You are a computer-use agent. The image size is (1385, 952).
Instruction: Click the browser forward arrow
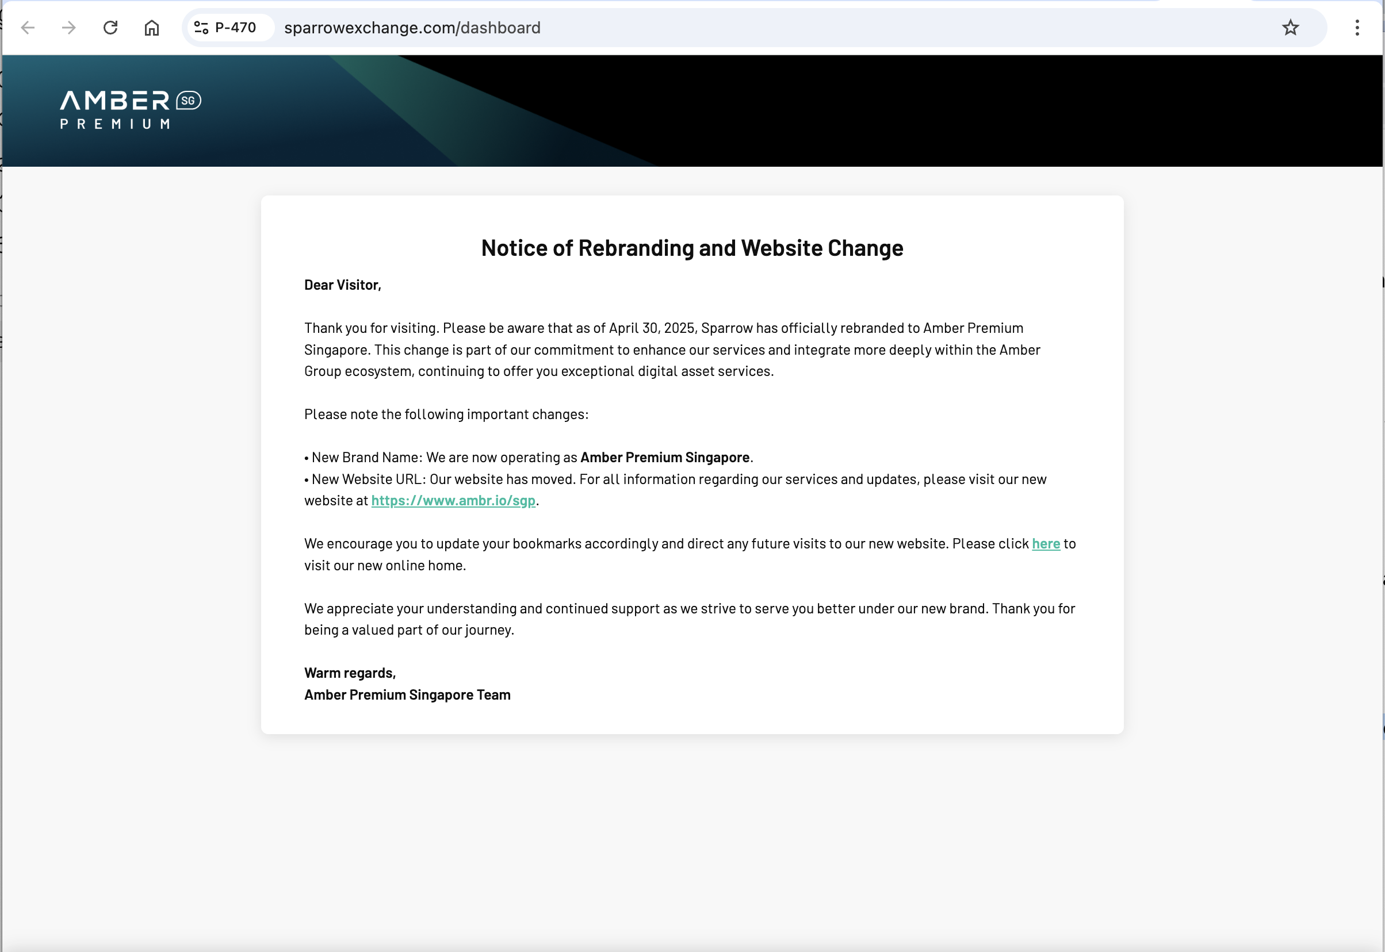click(x=69, y=28)
